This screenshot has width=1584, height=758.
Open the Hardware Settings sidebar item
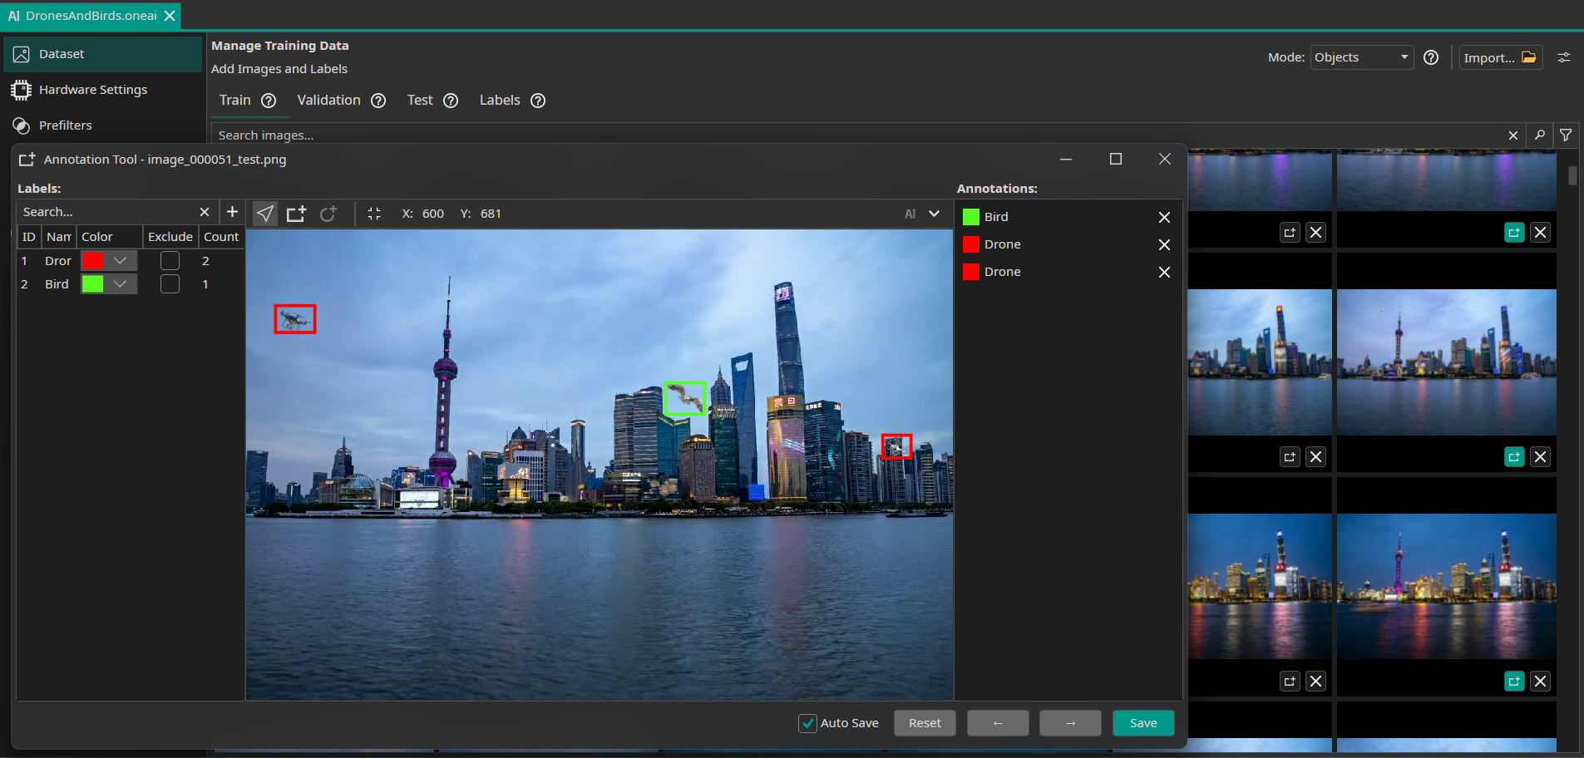point(92,90)
